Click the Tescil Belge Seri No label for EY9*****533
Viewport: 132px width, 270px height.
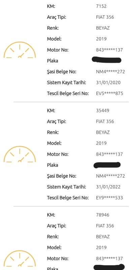(68, 198)
